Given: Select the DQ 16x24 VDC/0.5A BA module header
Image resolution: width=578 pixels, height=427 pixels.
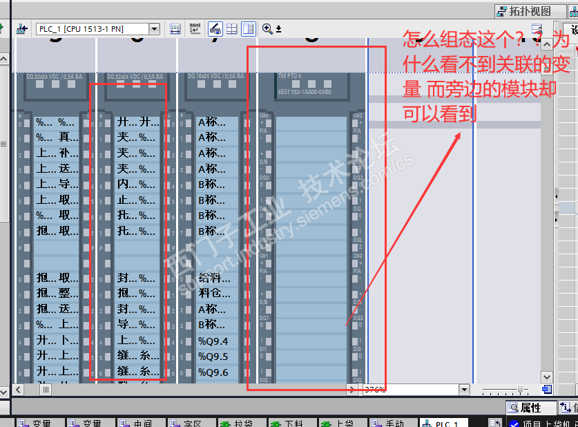Looking at the screenshot, I should (x=217, y=86).
